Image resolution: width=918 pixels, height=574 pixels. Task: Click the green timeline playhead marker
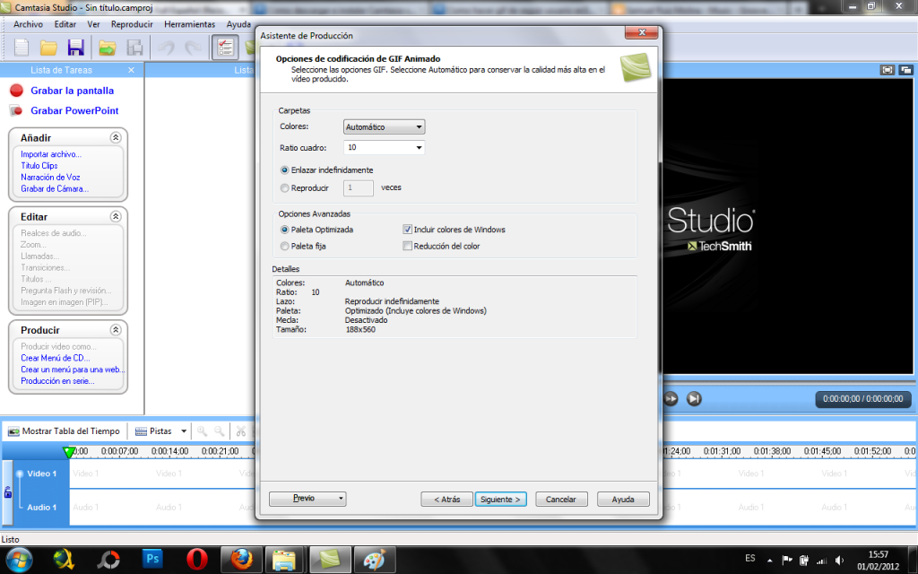click(x=68, y=452)
